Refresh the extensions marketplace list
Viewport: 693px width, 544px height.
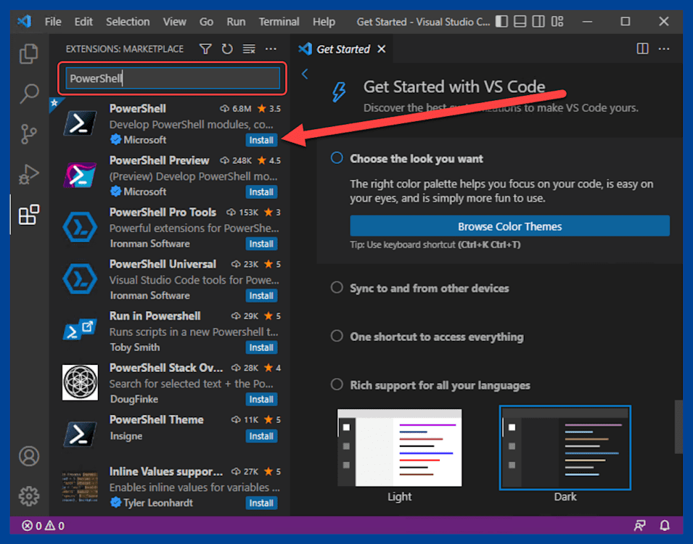click(x=226, y=49)
